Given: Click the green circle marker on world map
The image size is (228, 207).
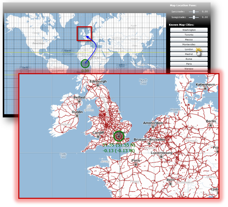Looking at the screenshot, I should pos(85,64).
